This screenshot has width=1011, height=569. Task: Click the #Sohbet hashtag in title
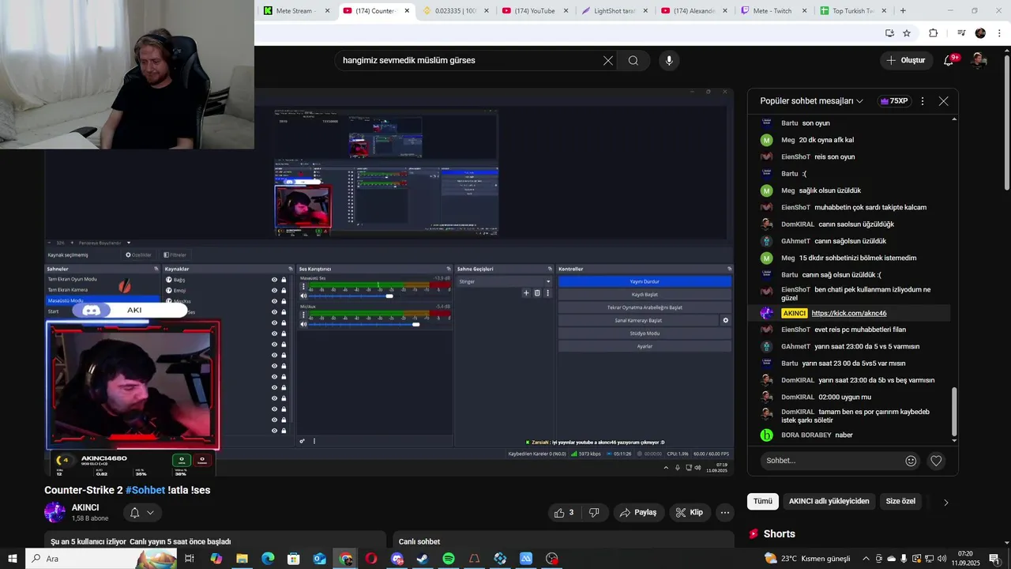[145, 490]
